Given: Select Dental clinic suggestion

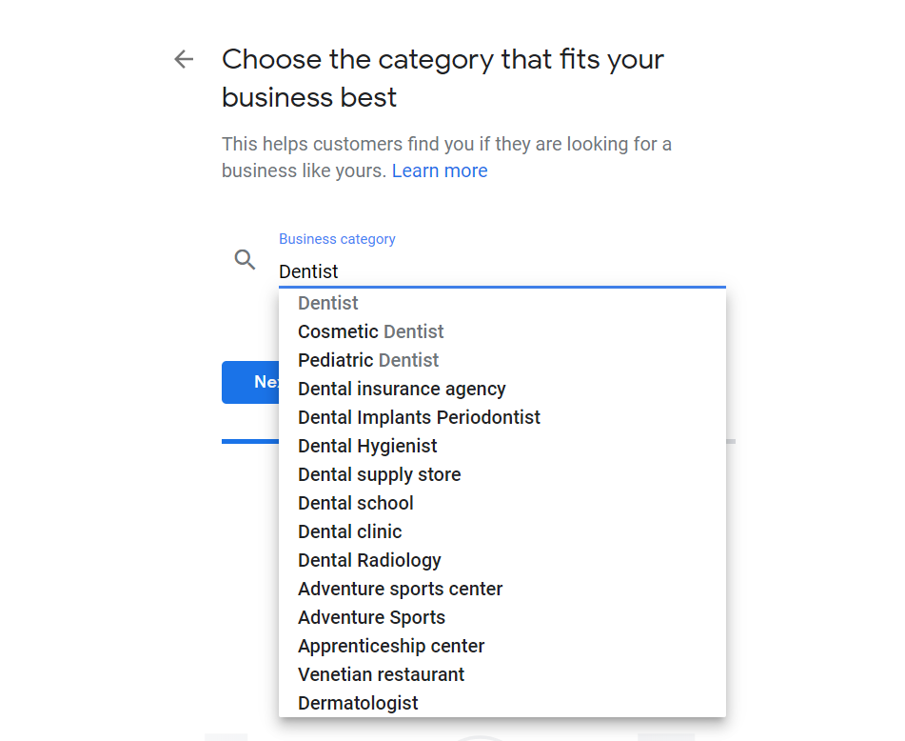Looking at the screenshot, I should click(502, 531).
